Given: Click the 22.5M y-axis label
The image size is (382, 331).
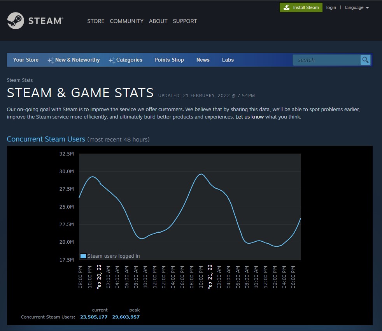Looking at the screenshot, I should tap(67, 224).
